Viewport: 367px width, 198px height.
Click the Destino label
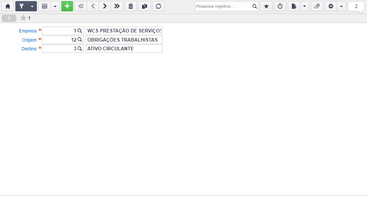click(x=30, y=48)
